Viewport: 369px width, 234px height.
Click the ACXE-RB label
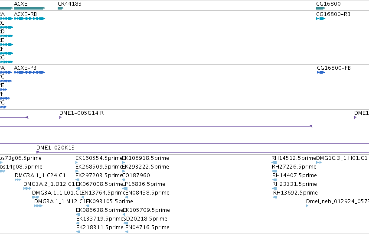(x=26, y=14)
